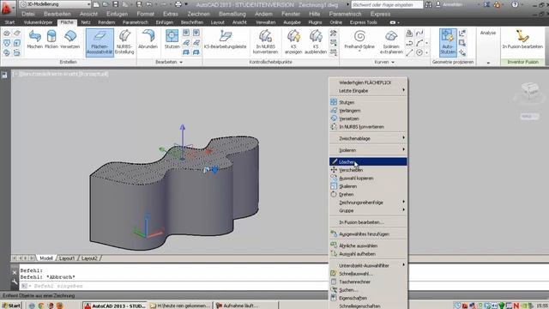Click the Isolinien extrahieren tool
The height and width of the screenshot is (309, 549).
point(391,42)
